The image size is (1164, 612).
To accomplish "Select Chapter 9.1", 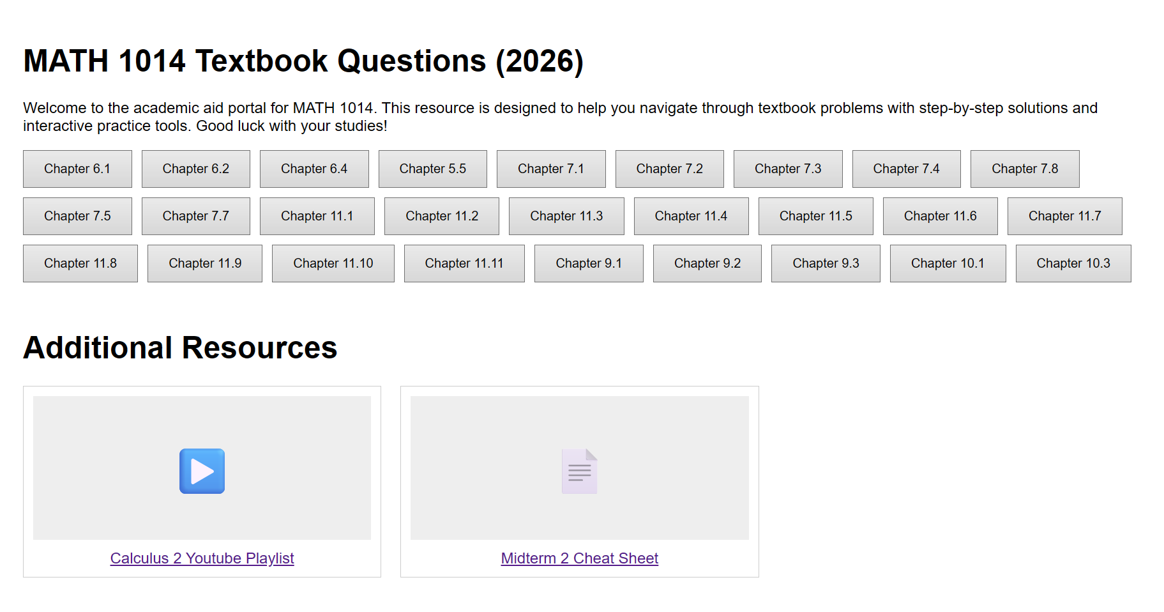I will (588, 263).
